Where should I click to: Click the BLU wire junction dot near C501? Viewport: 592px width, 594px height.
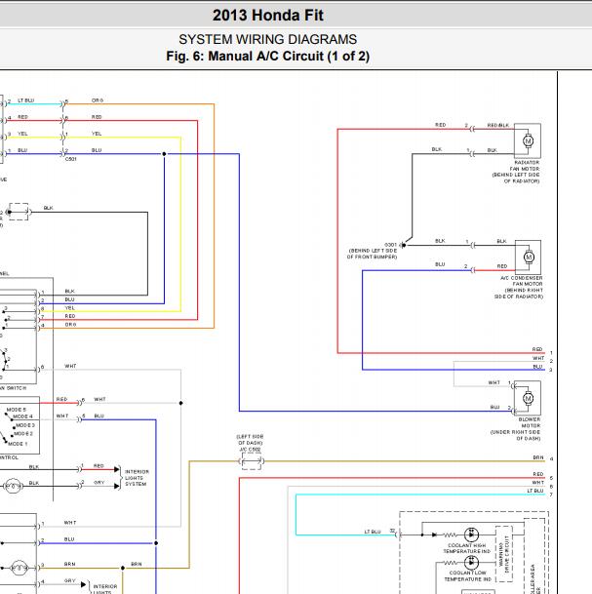click(x=164, y=154)
